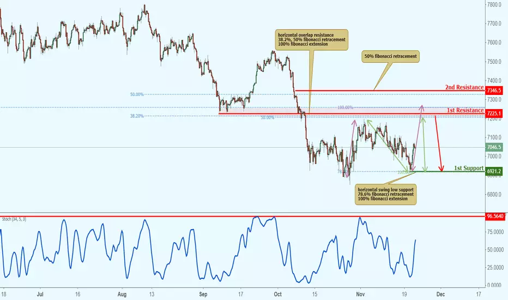
Task: Click the 7800.0 price axis label
Action: click(x=494, y=4)
